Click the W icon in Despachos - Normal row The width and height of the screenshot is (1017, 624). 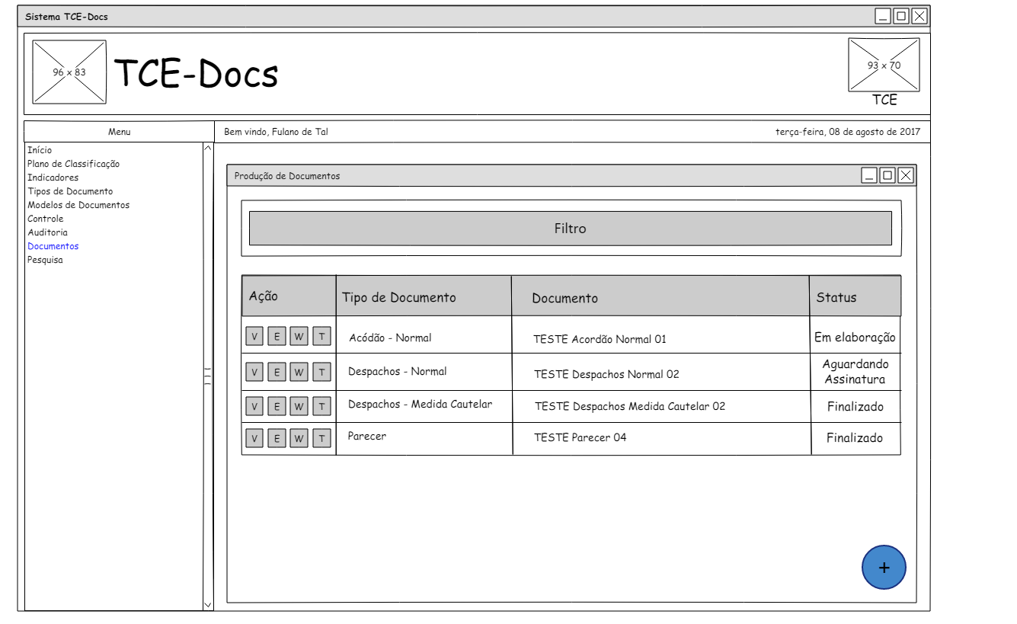(299, 372)
